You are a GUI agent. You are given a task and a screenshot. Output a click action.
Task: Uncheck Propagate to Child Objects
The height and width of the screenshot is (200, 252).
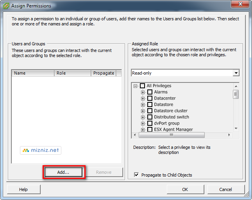tap(136, 175)
